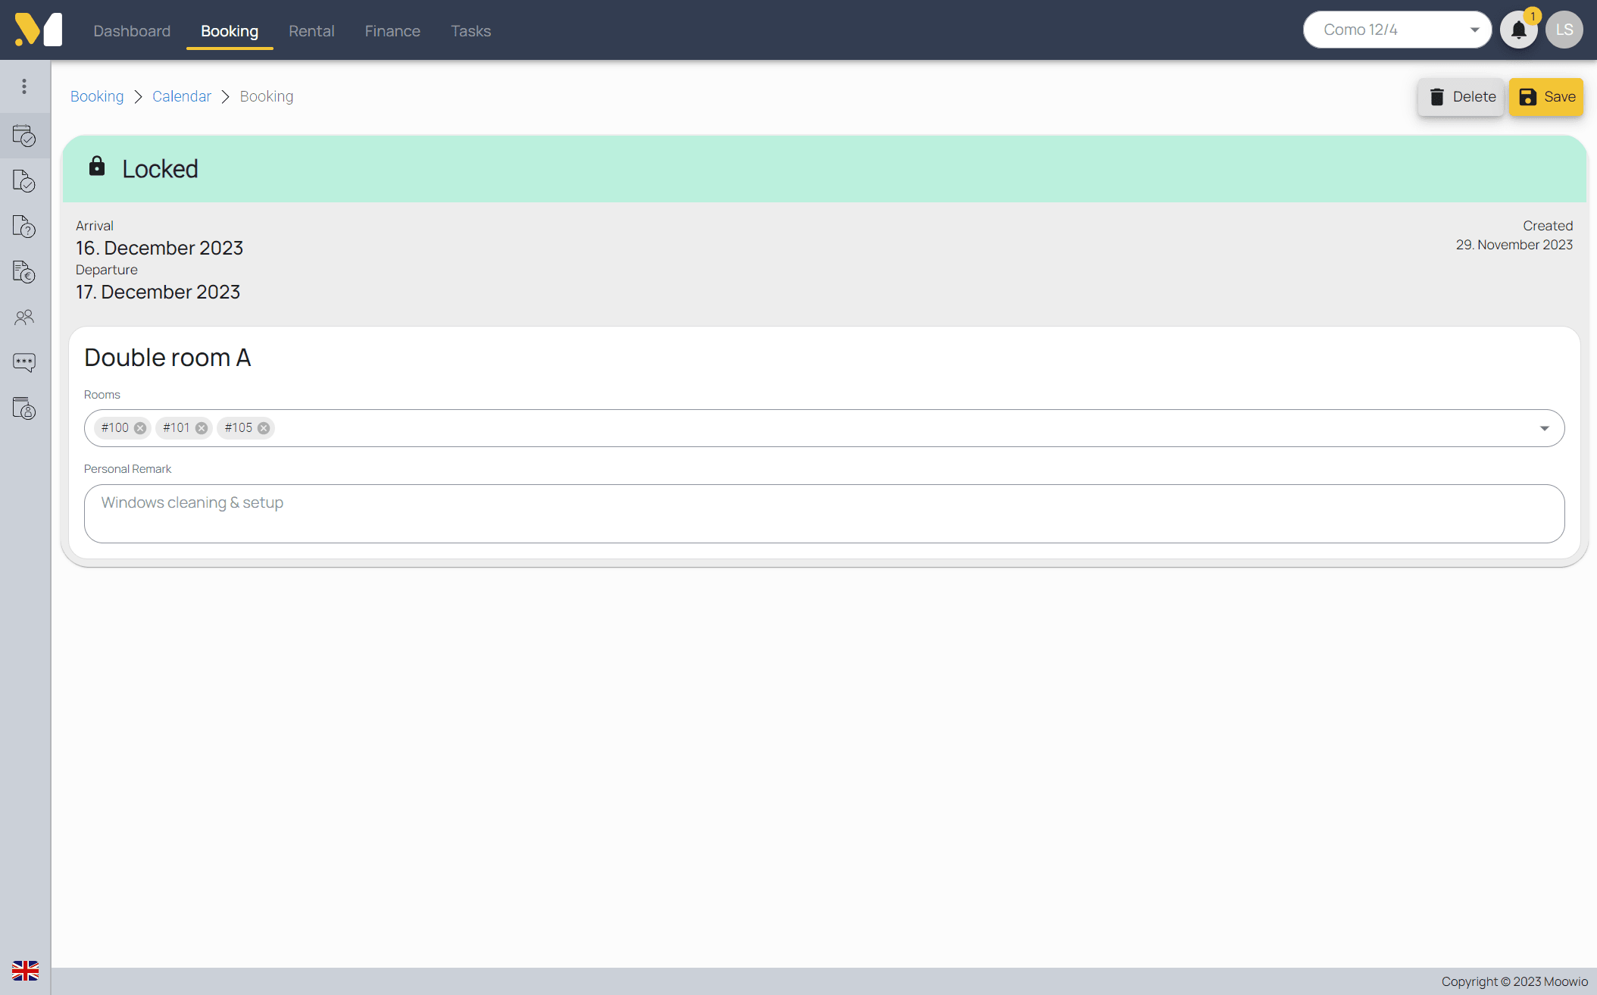Image resolution: width=1597 pixels, height=995 pixels.
Task: Click the Calendar breadcrumb link
Action: 182,96
